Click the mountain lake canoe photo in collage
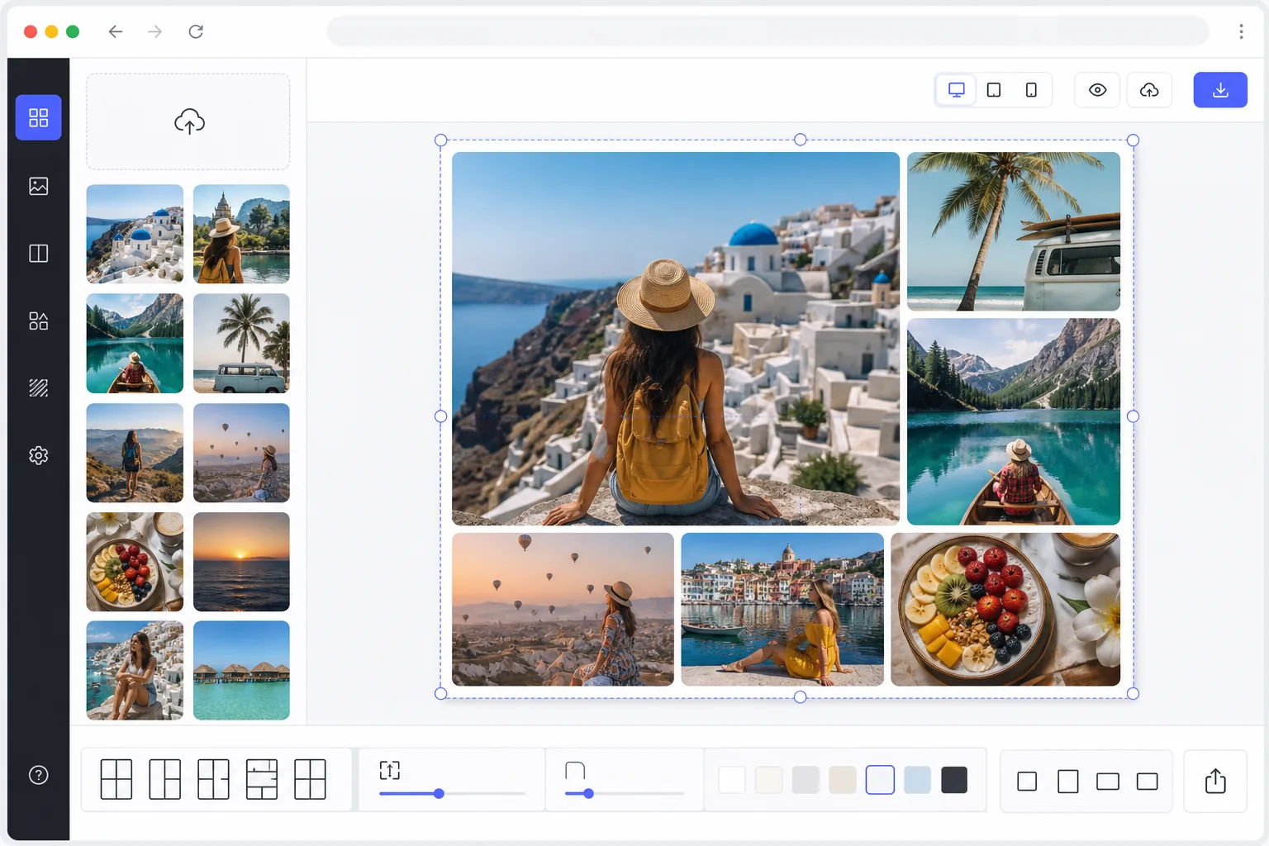Viewport: 1269px width, 846px height. (x=1014, y=421)
